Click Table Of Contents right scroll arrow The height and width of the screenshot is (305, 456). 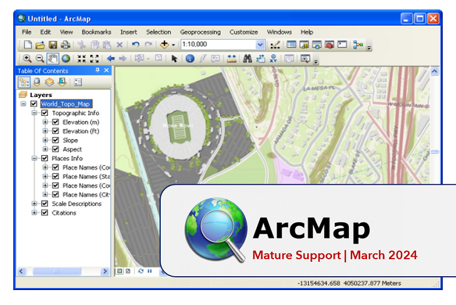(105, 272)
